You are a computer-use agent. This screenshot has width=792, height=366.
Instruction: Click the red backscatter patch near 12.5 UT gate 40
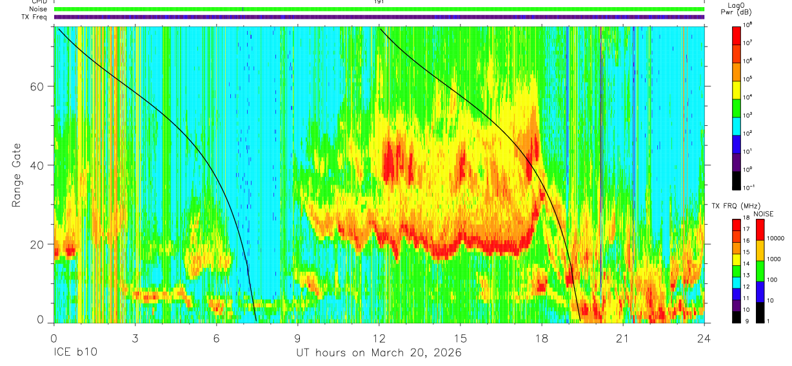pos(389,160)
